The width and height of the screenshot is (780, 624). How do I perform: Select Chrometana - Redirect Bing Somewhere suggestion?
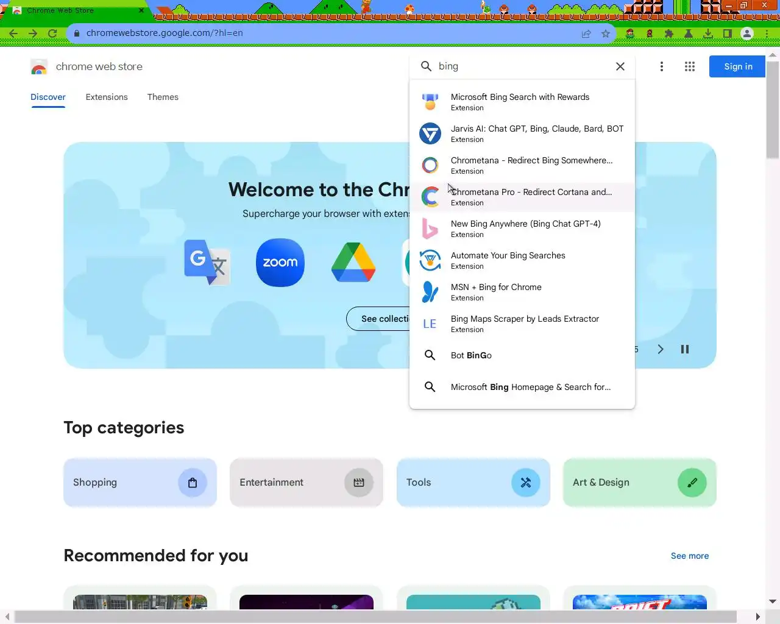click(x=522, y=165)
